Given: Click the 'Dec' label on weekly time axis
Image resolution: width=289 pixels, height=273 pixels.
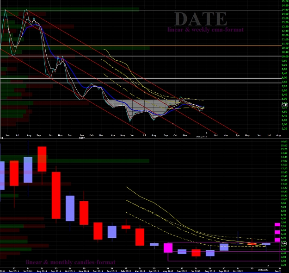Looking at the screenshot, I should point(70,135).
